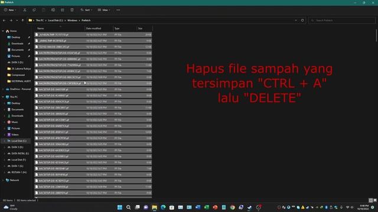Open the Windows Start menu
This screenshot has width=378, height=212.
click(120, 207)
